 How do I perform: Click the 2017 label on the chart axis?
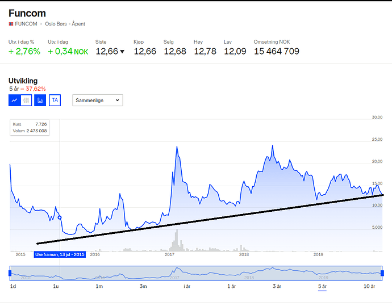169,254
